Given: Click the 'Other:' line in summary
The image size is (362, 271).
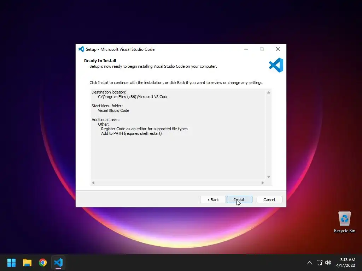Looking at the screenshot, I should pyautogui.click(x=104, y=124).
